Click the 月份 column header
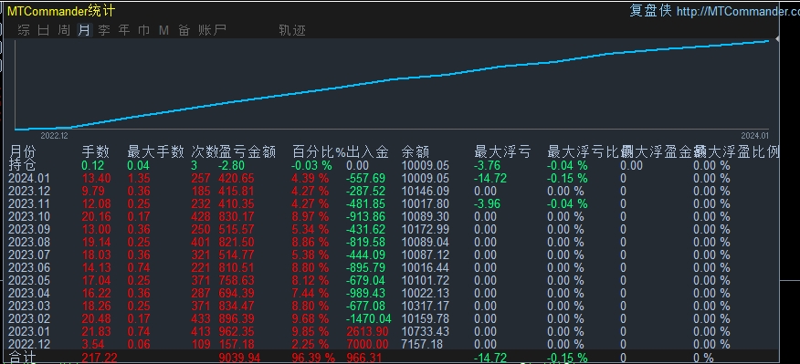This screenshot has height=364, width=800. 23,151
